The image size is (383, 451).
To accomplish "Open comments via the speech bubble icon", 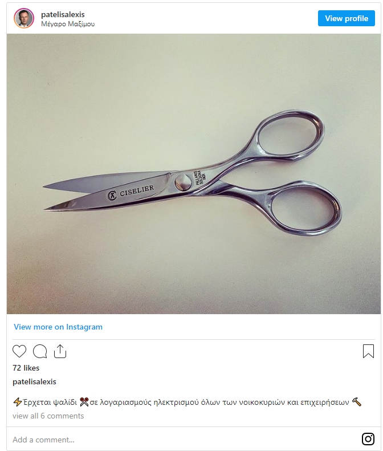I will click(40, 351).
